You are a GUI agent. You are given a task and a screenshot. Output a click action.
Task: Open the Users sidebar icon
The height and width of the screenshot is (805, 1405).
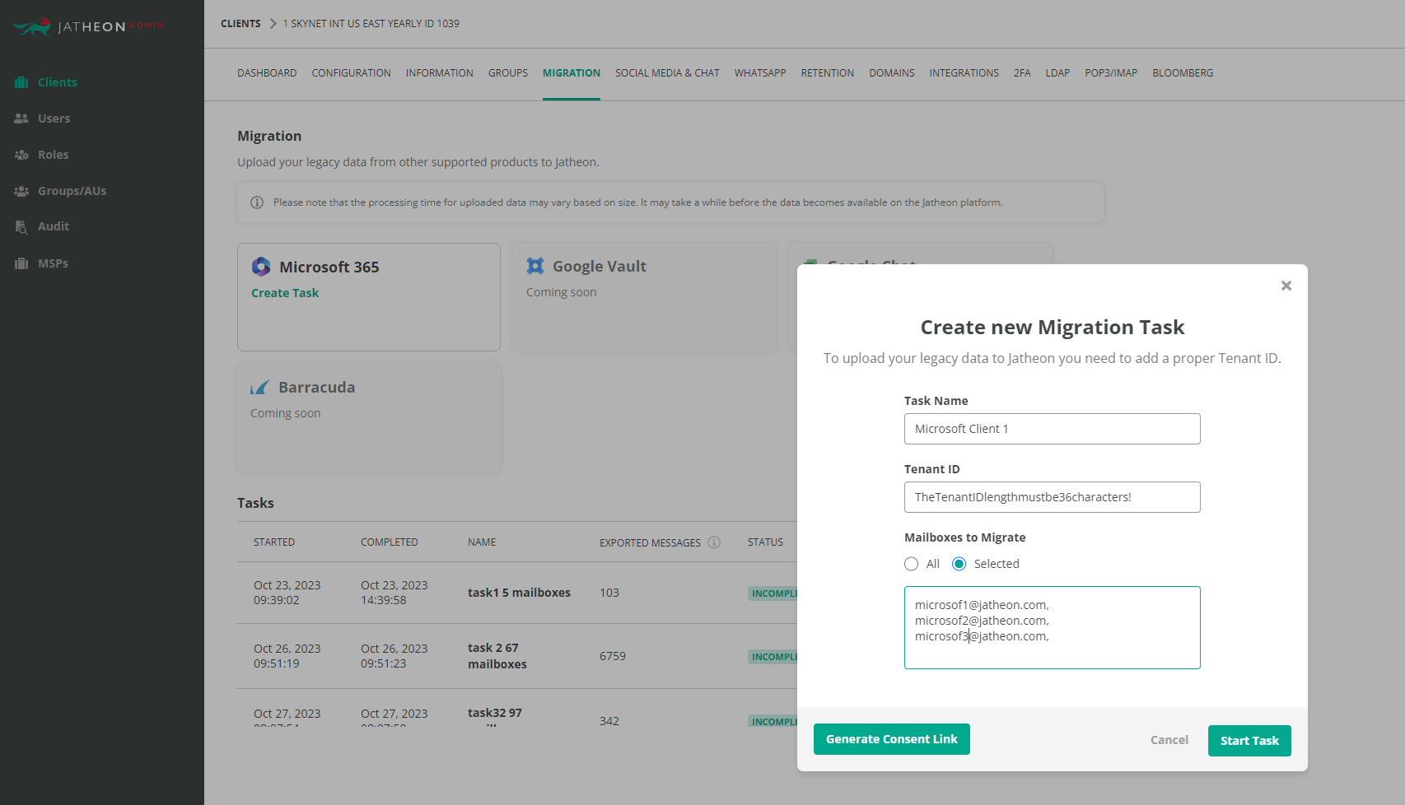pyautogui.click(x=21, y=119)
